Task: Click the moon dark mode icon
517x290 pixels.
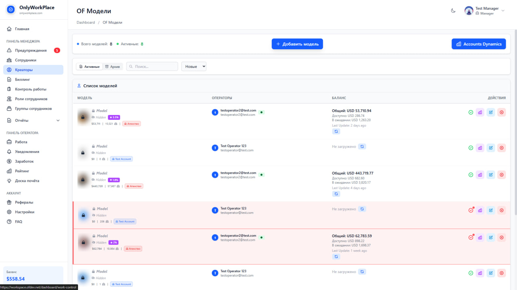Action: 453,11
